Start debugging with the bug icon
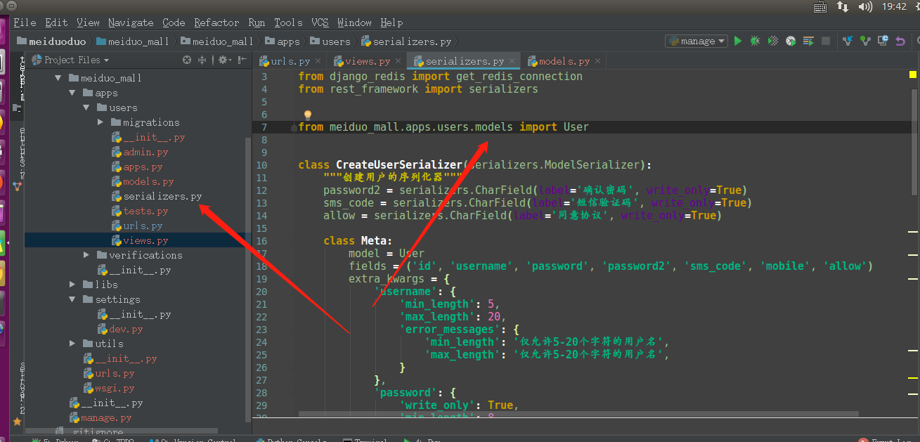Image resolution: width=920 pixels, height=442 pixels. coord(755,41)
